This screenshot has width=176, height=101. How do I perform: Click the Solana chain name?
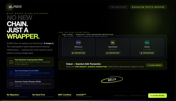(x=147, y=47)
